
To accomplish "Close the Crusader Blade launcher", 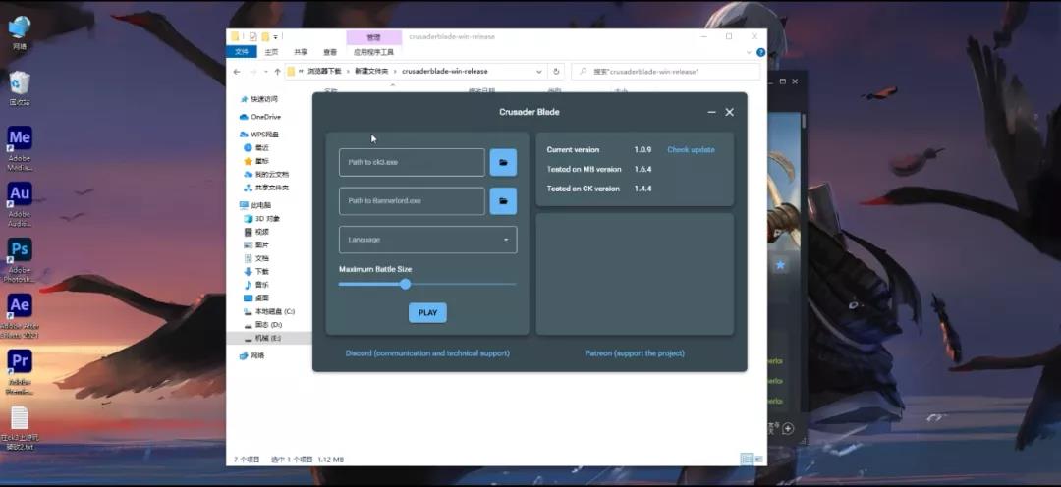I will 729,112.
